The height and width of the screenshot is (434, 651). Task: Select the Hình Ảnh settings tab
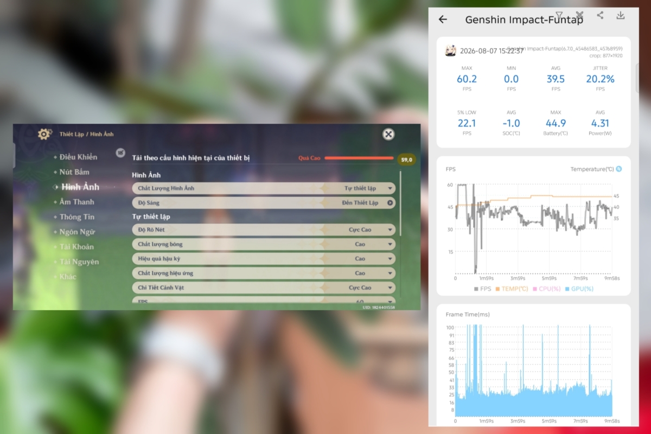click(80, 187)
